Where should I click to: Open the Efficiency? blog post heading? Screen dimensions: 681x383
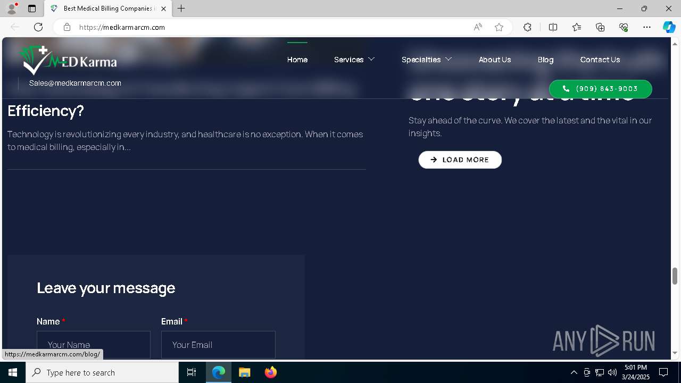click(x=46, y=111)
